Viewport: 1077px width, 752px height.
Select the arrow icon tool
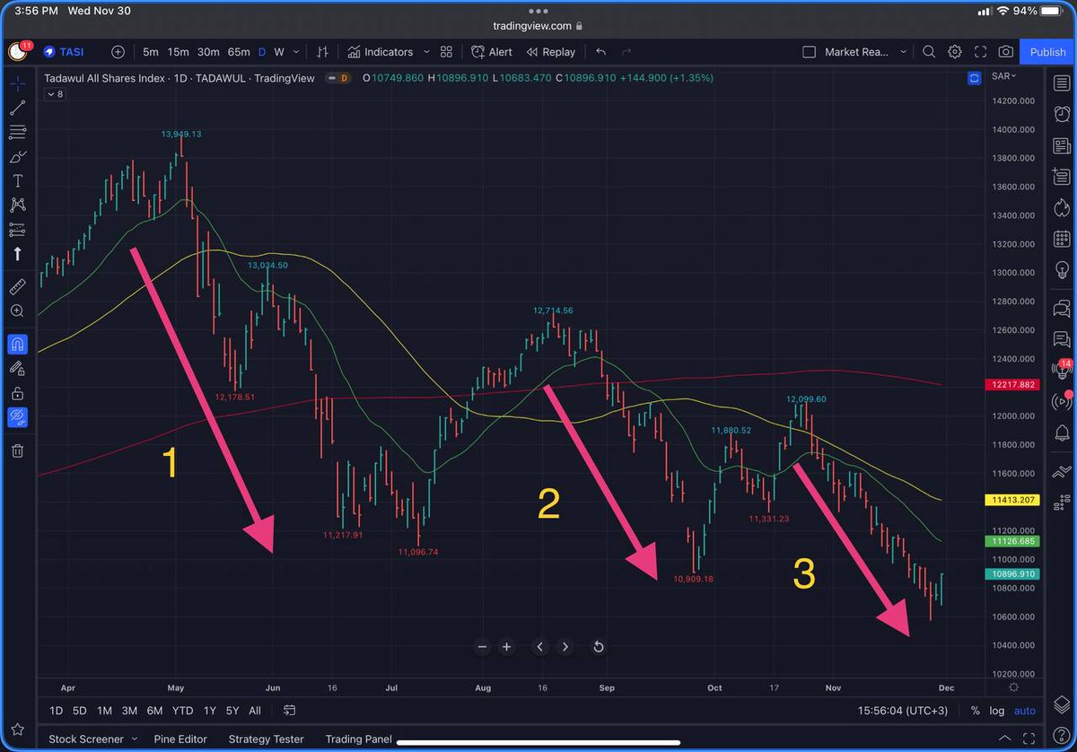(17, 254)
